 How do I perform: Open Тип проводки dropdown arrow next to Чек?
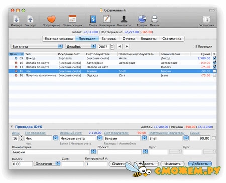click(55, 138)
